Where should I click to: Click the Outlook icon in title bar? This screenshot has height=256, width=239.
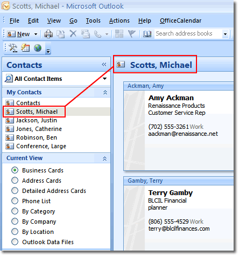click(x=5, y=6)
